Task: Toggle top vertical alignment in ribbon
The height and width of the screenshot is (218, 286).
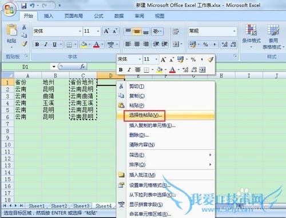Action: (128, 31)
